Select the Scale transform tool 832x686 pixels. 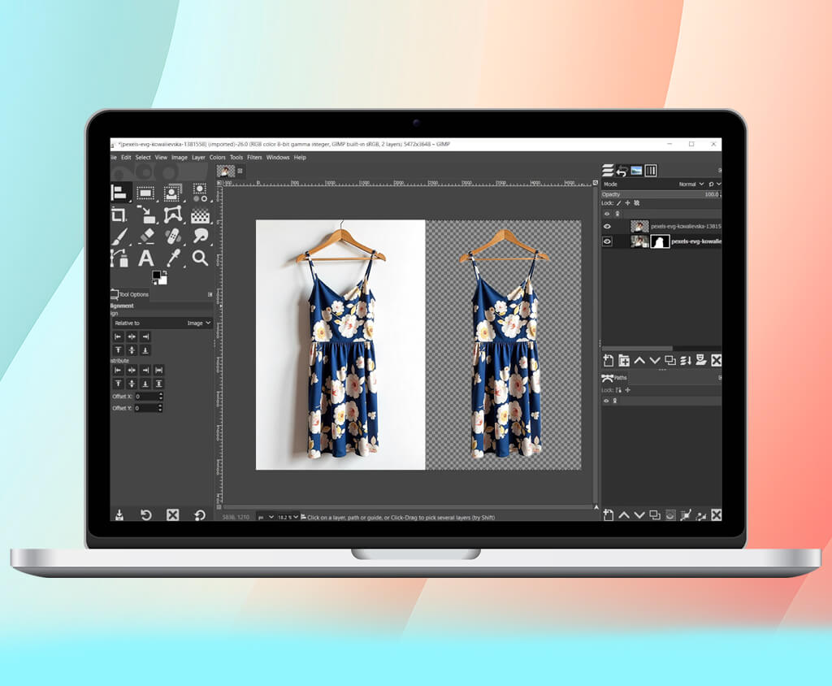pos(146,215)
